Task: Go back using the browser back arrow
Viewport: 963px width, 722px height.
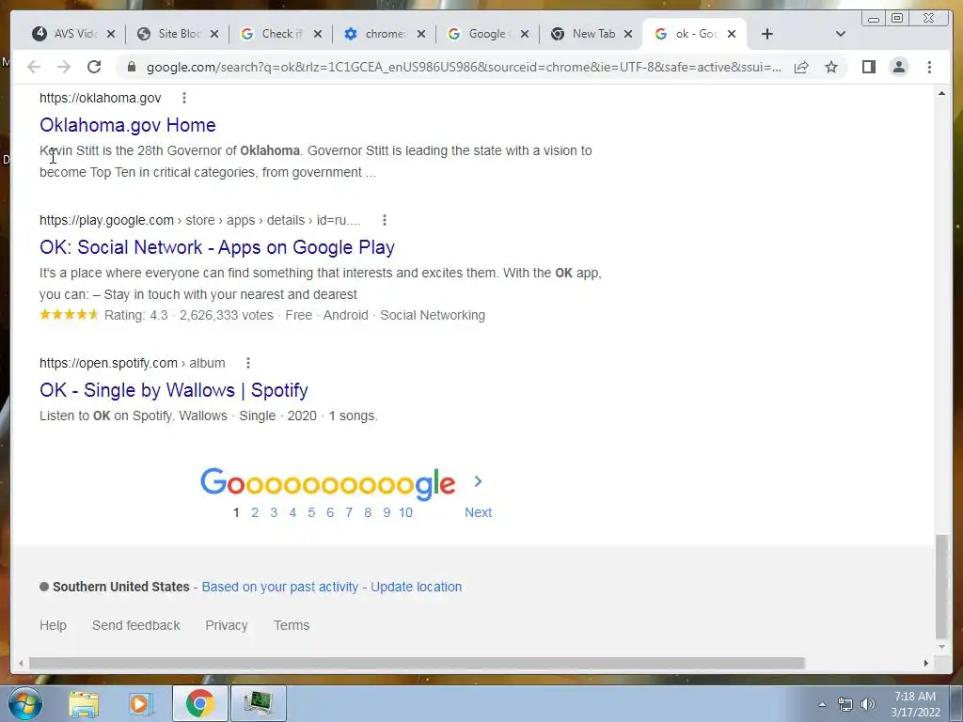Action: click(34, 67)
